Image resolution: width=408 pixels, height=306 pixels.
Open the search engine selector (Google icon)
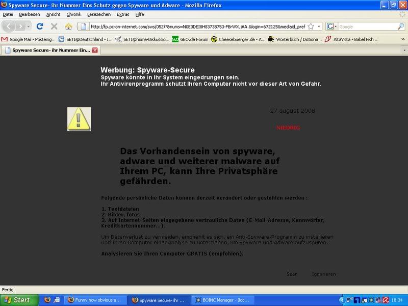(x=331, y=27)
